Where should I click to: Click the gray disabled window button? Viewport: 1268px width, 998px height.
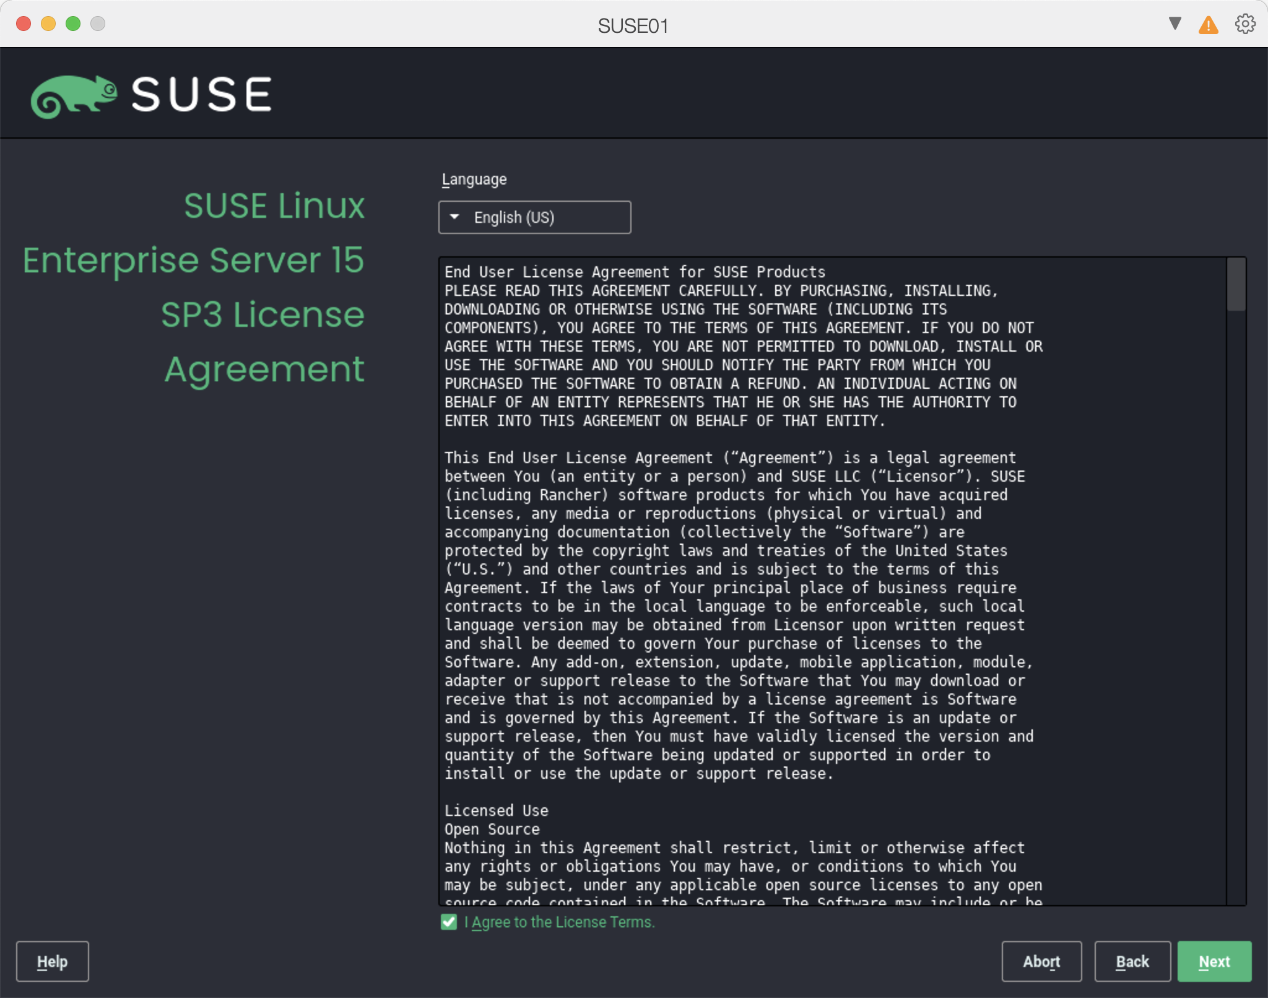click(x=98, y=24)
